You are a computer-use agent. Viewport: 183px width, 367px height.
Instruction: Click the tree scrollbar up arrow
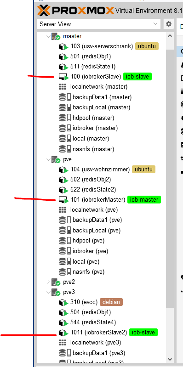[170, 36]
